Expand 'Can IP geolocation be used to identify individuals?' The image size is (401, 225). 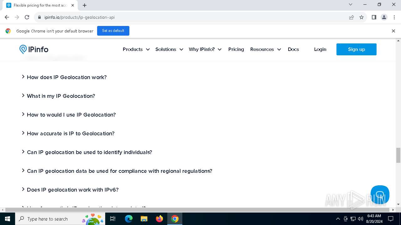87,152
